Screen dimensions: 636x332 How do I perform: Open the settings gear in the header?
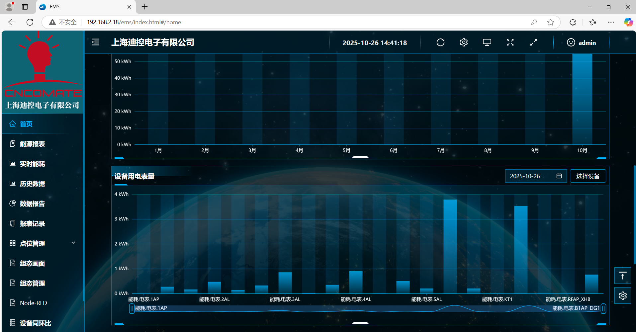pyautogui.click(x=464, y=42)
